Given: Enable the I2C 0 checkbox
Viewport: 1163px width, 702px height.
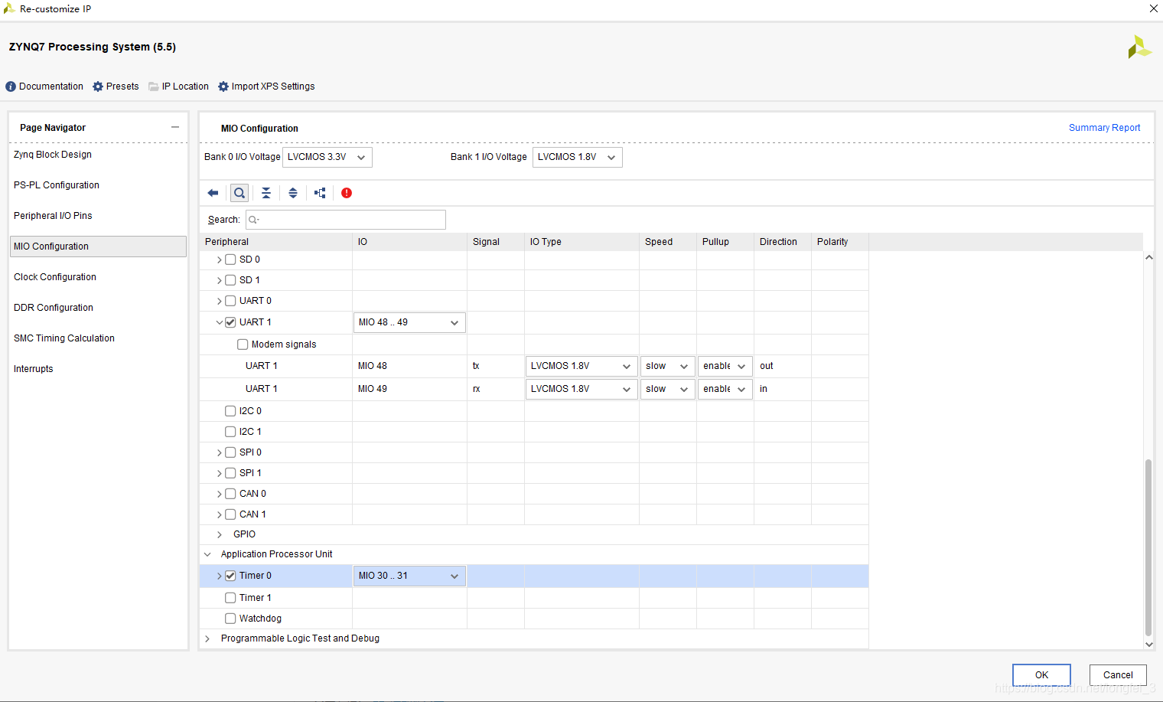Looking at the screenshot, I should click(230, 411).
